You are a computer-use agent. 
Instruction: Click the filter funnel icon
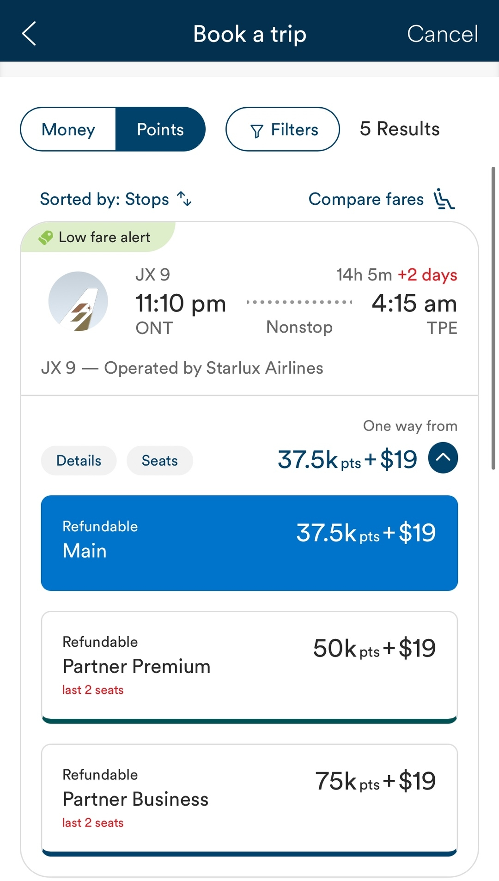tap(257, 131)
